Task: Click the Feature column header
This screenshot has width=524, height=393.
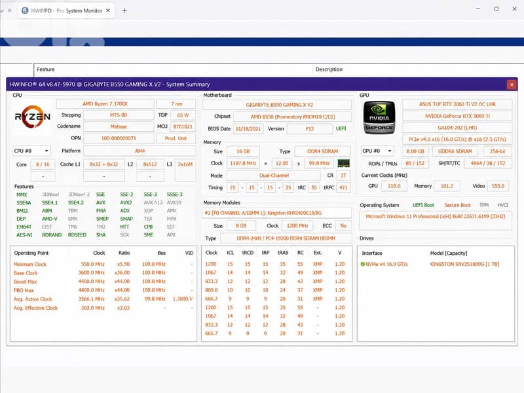Action: point(45,69)
